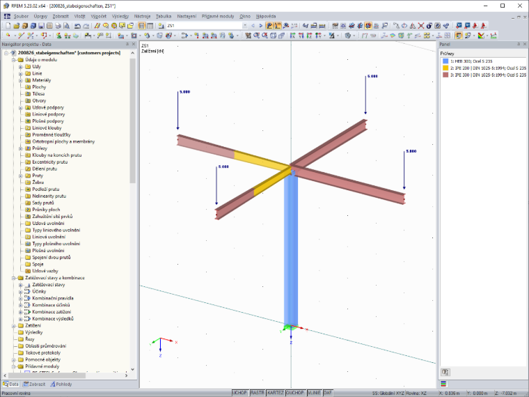This screenshot has width=529, height=397.
Task: Toggle OUCHOP object snap in status bar
Action: point(295,393)
